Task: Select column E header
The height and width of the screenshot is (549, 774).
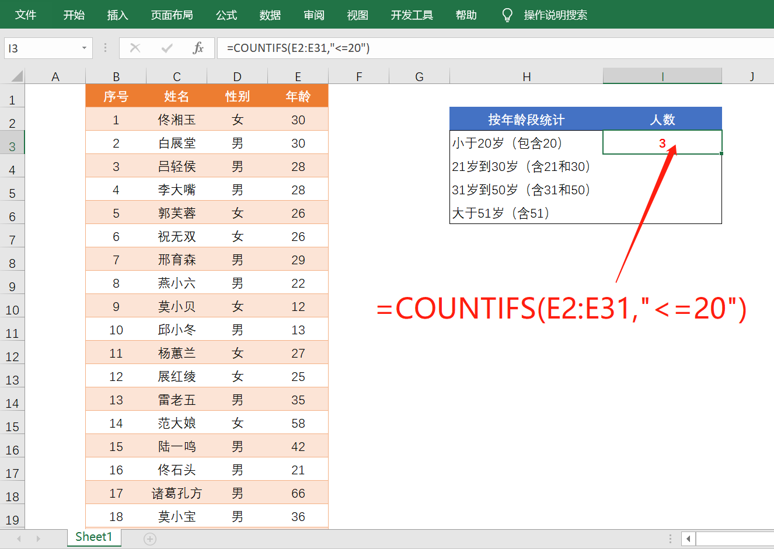Action: point(298,76)
